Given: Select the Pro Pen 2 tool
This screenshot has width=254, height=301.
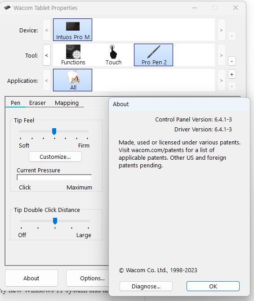Looking at the screenshot, I should pos(153,55).
